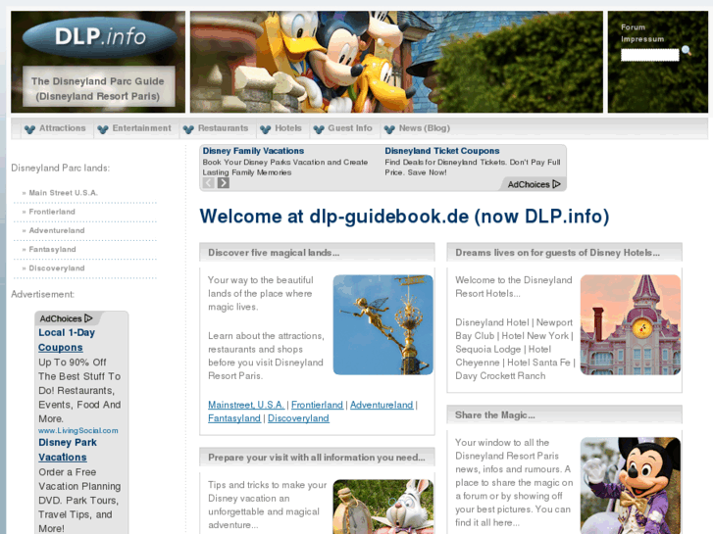Open the Guest Info menu
Viewport: 713px width, 534px height.
pyautogui.click(x=350, y=128)
